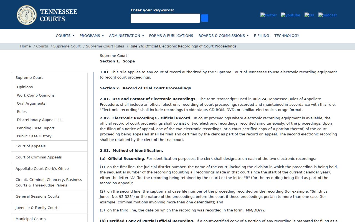The image size is (355, 222).
Task: Expand the Courts dropdown menu
Action: click(x=65, y=36)
